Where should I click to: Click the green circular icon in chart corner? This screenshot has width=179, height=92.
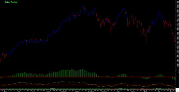(178, 91)
